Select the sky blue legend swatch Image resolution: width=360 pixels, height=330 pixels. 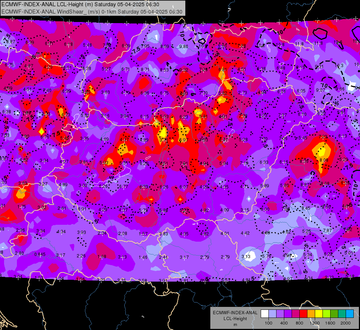[350, 314]
